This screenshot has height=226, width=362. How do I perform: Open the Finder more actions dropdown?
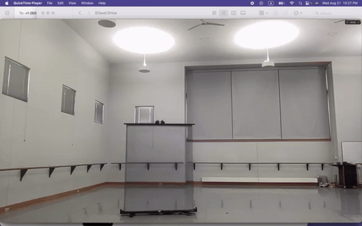(298, 13)
